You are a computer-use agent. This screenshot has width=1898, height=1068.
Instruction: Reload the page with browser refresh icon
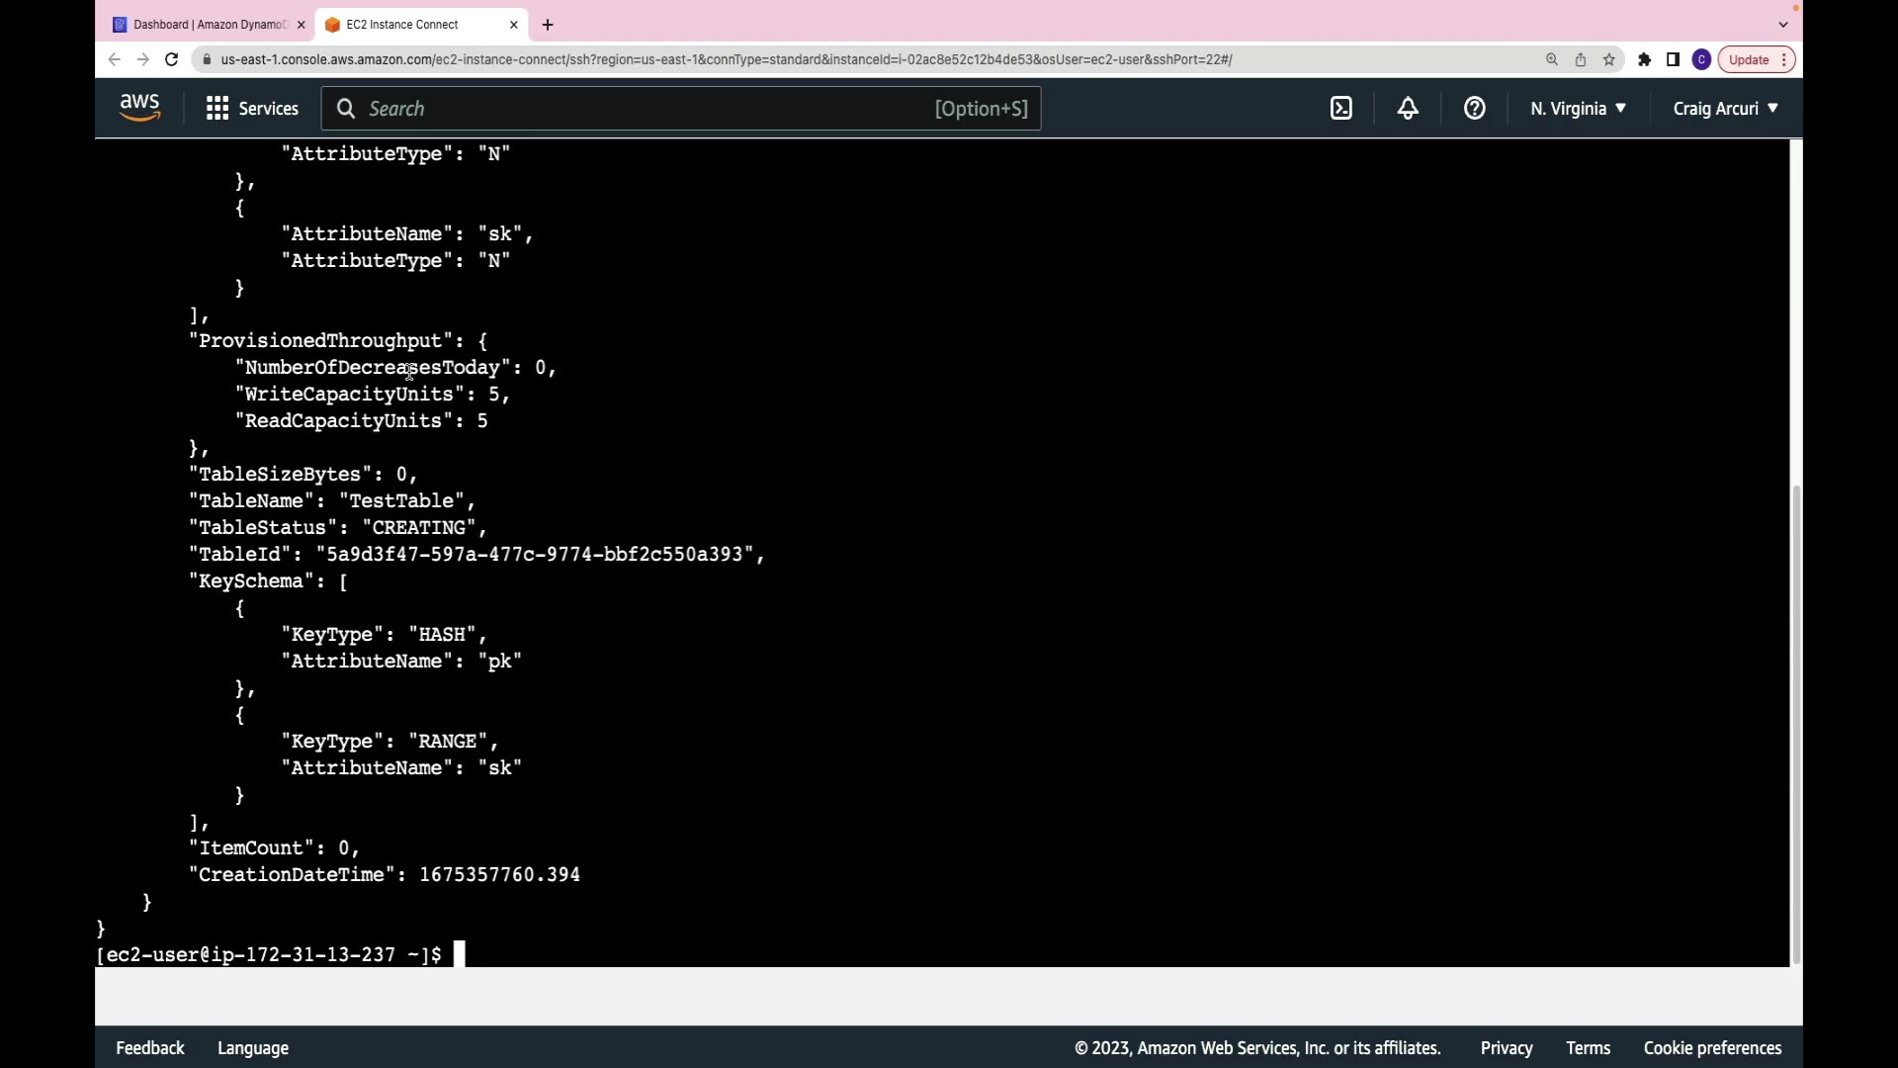[171, 59]
